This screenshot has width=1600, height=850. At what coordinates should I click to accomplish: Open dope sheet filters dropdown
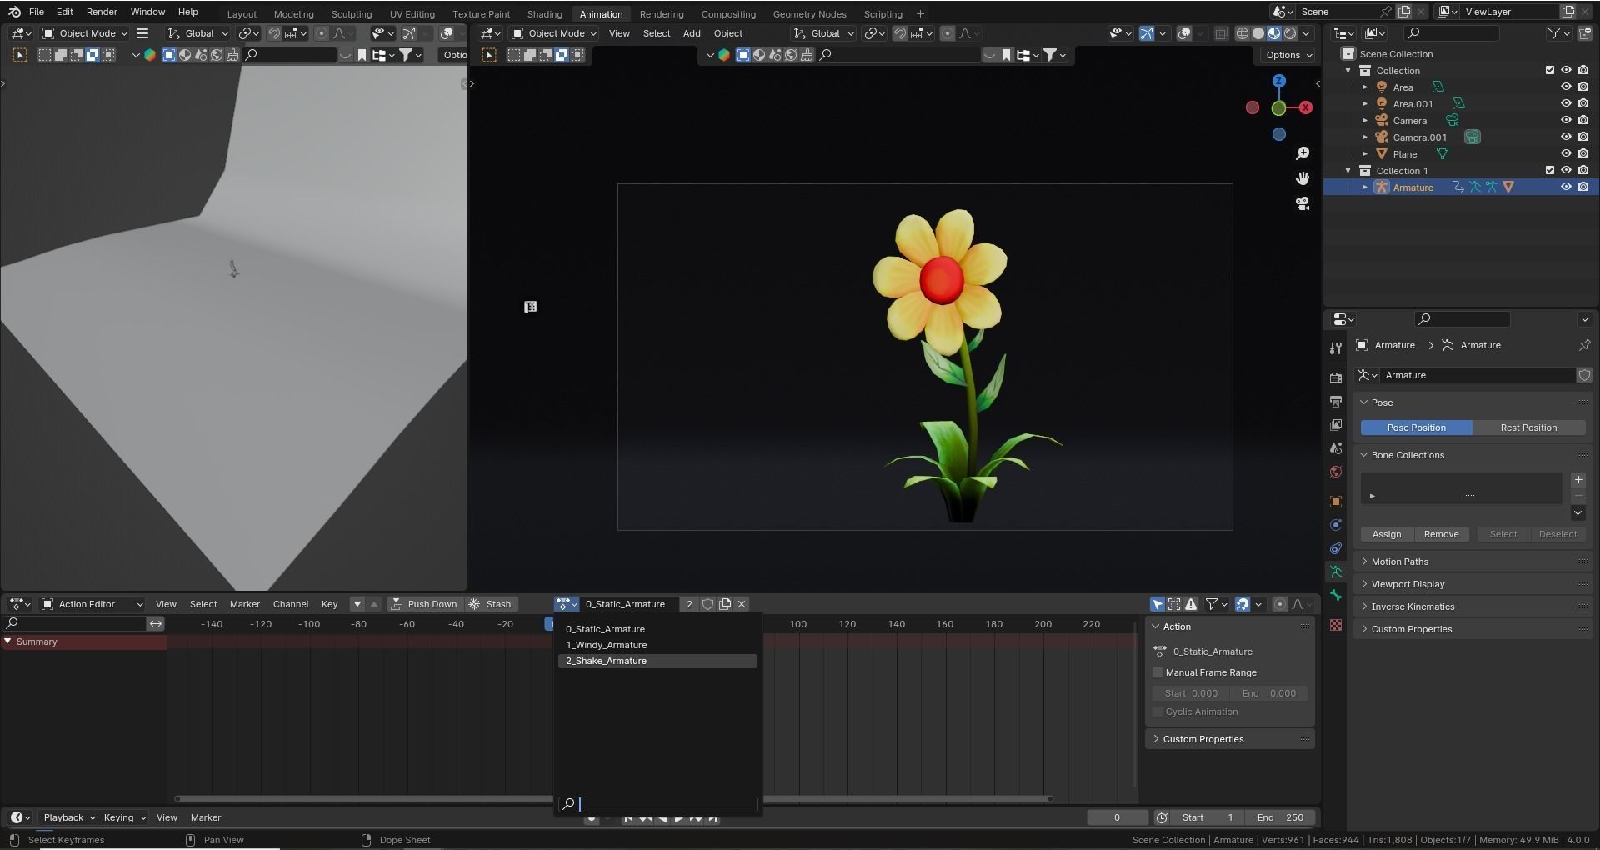(x=1217, y=604)
